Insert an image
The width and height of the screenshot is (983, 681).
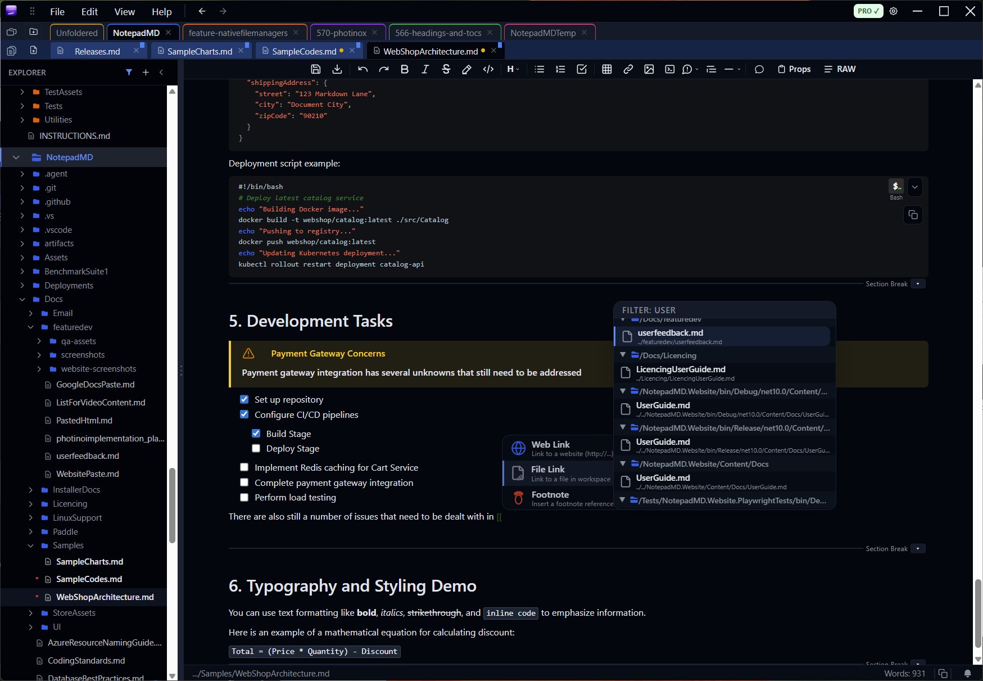(649, 69)
